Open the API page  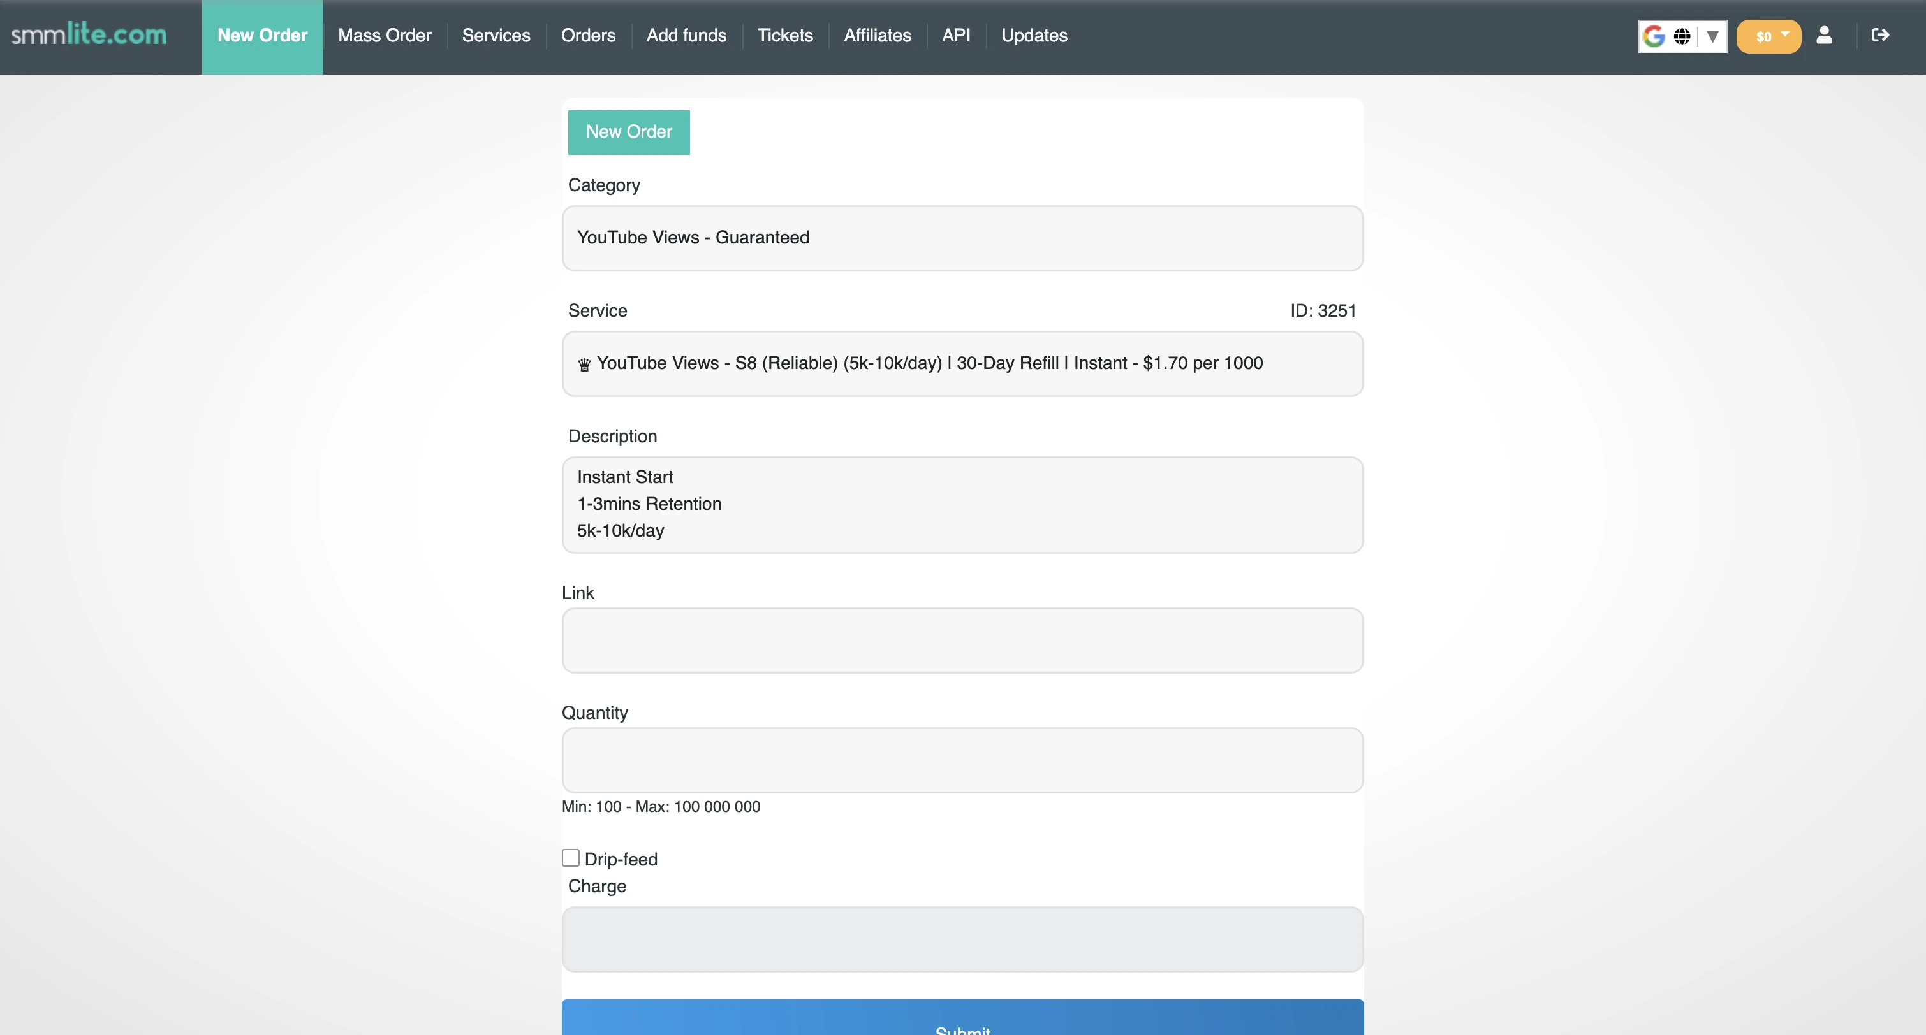[955, 35]
